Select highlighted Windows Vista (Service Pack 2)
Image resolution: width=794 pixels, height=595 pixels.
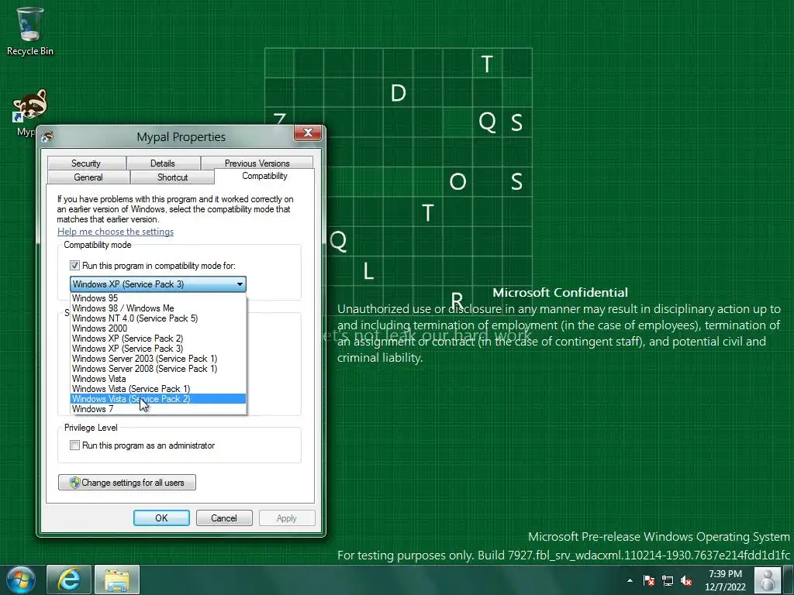point(158,399)
